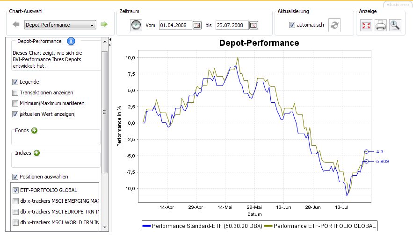Open calendar picker for end date

tap(254, 25)
